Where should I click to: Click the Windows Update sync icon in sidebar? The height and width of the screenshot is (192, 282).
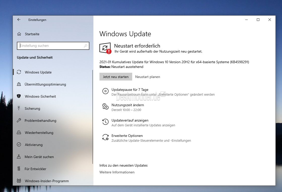(19, 72)
